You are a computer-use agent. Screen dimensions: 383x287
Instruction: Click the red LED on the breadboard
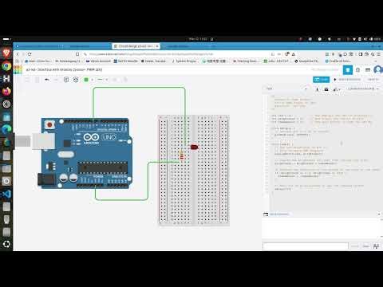195,147
